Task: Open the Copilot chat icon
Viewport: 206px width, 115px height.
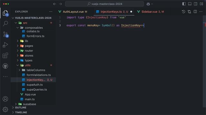Action: (x=148, y=4)
